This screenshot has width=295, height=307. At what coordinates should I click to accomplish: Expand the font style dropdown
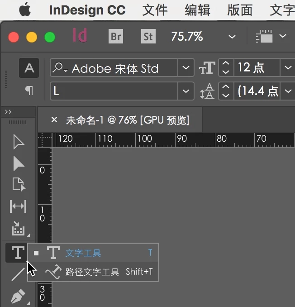186,91
